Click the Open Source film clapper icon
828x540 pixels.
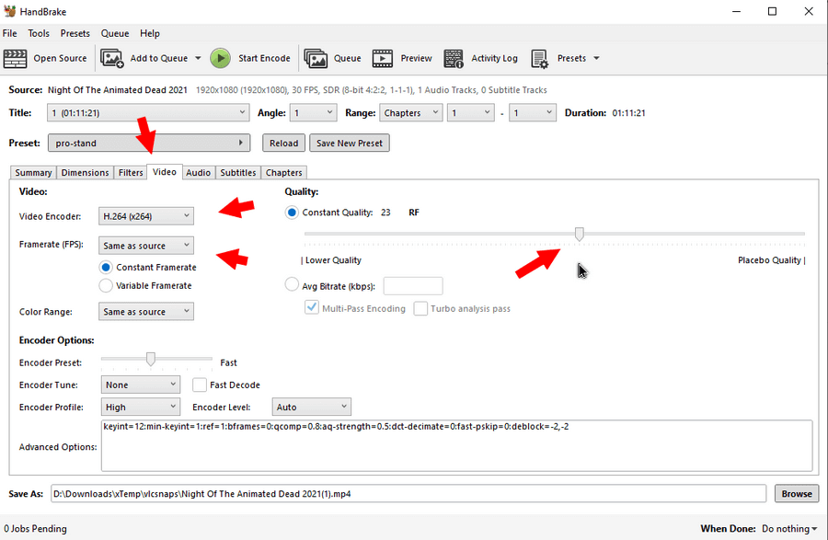16,59
